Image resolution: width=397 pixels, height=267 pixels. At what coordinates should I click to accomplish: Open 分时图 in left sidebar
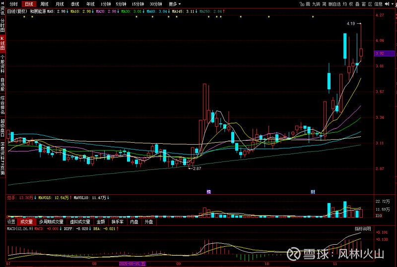point(2,25)
